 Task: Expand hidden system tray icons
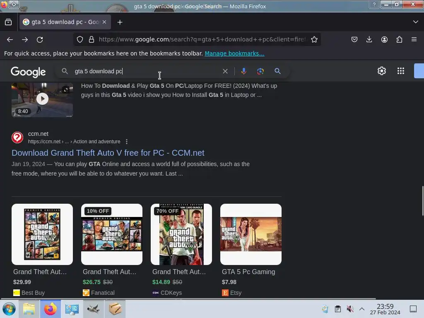[x=362, y=309]
